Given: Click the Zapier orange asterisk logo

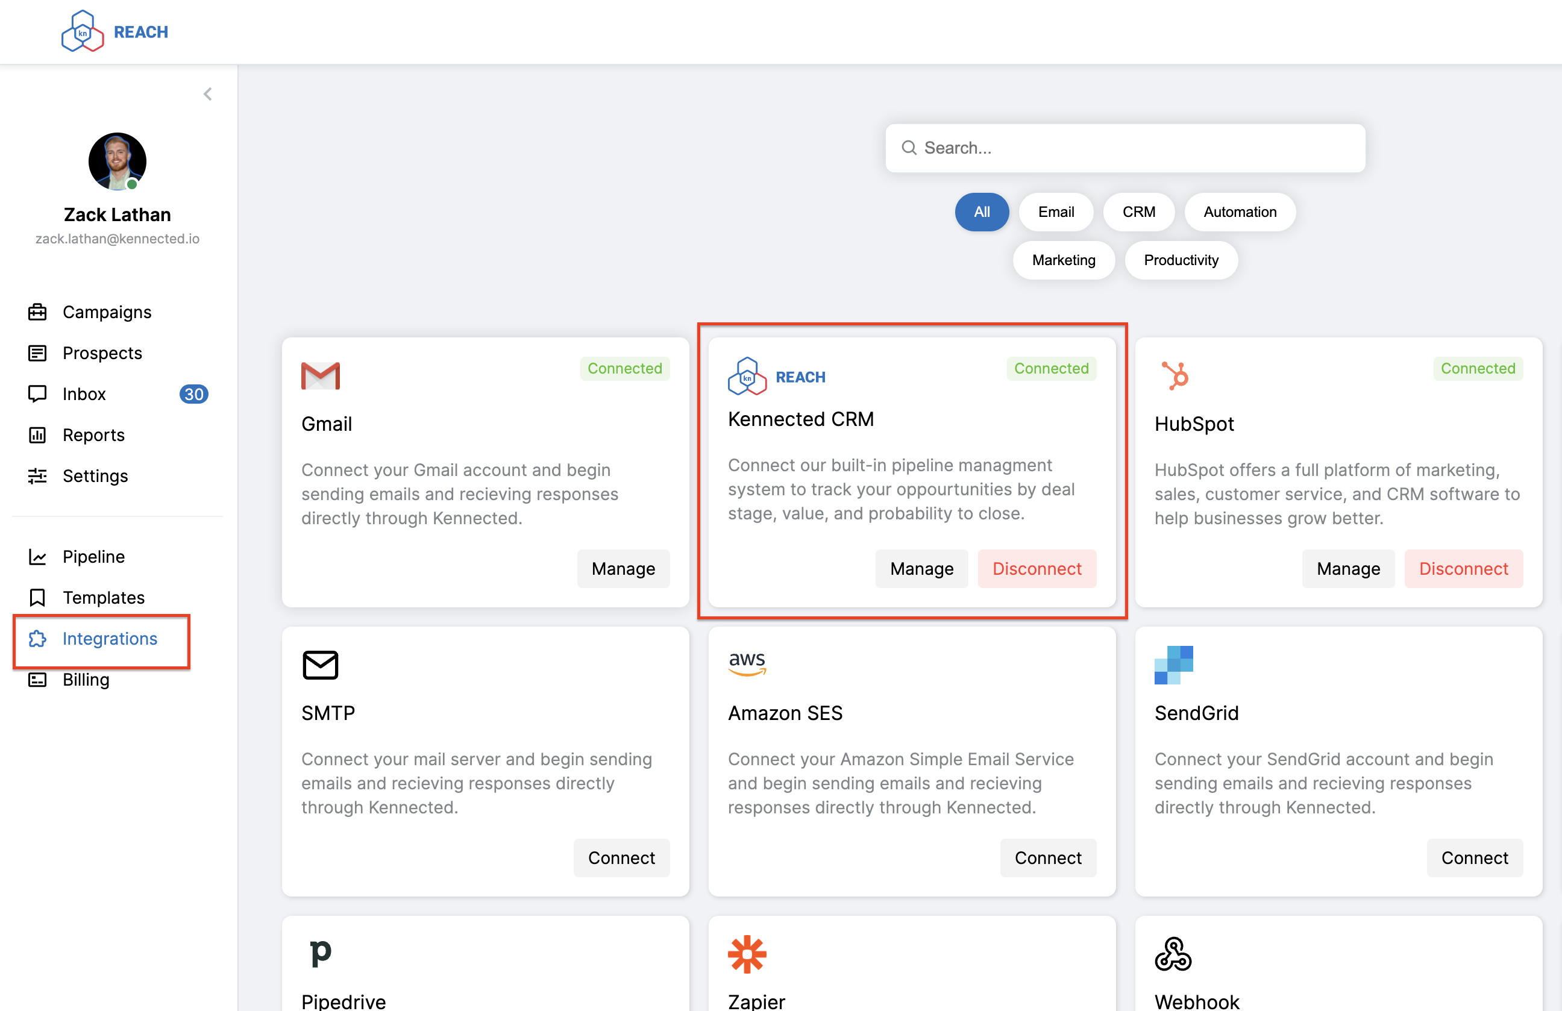Looking at the screenshot, I should (747, 954).
